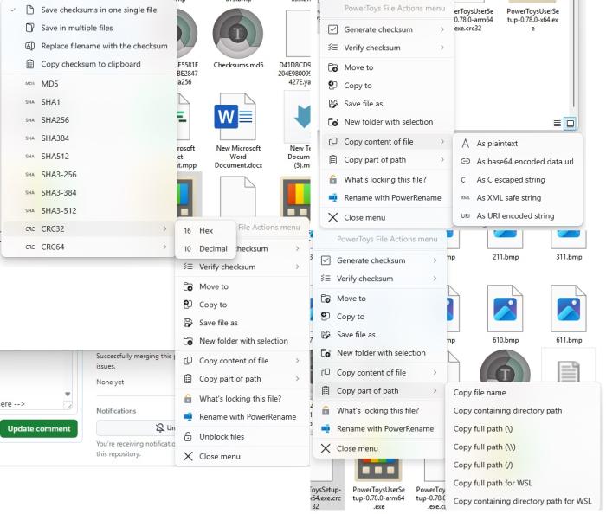Select the MD5 algorithm icon
Screen dimensions: 606x514
click(29, 84)
